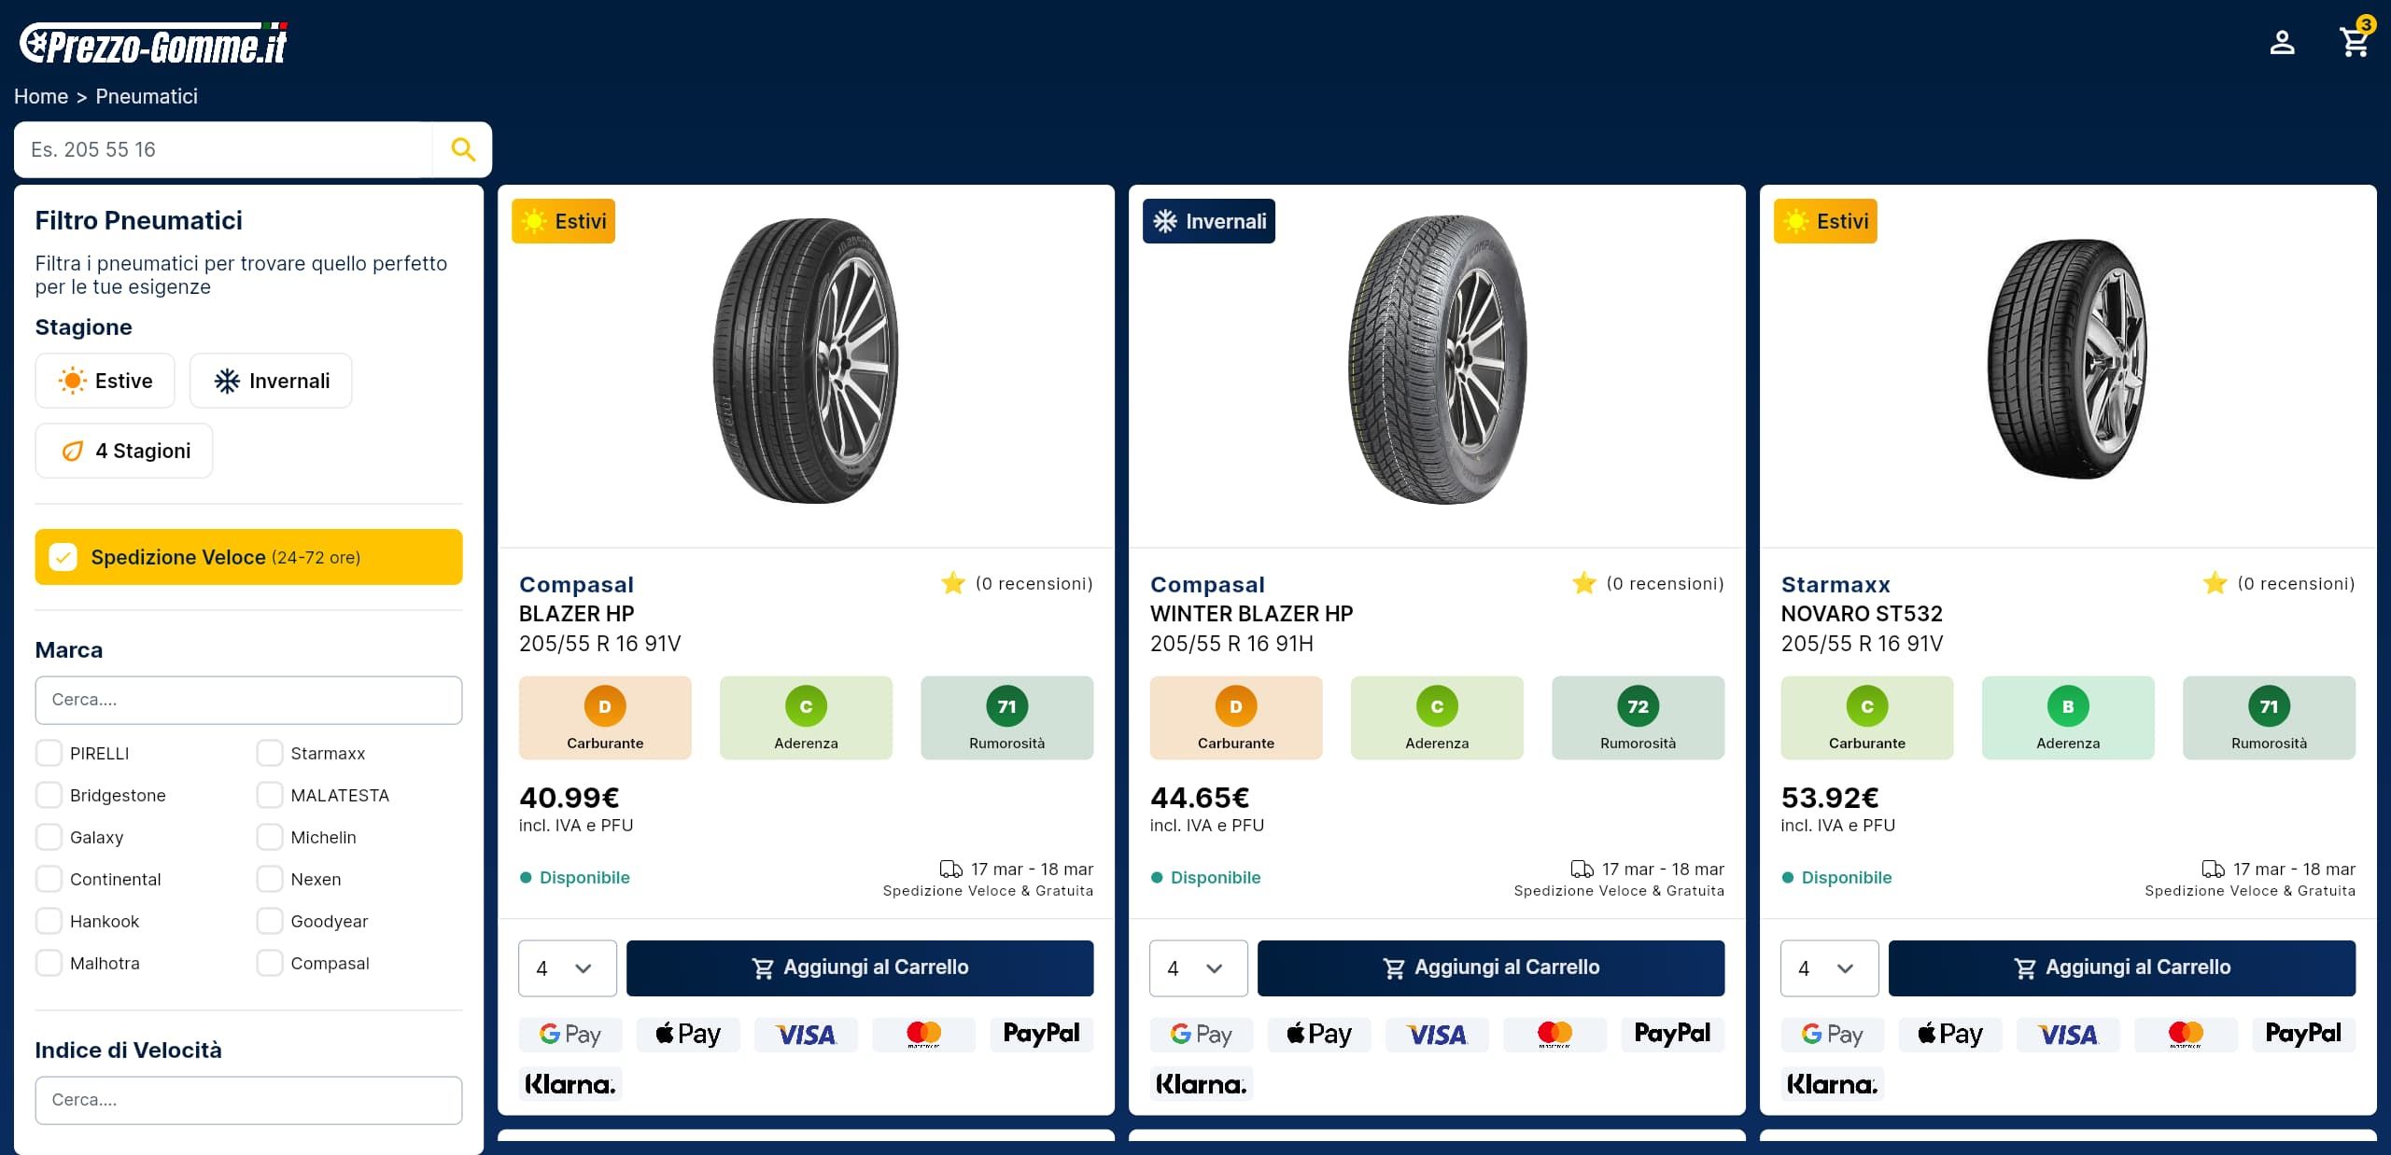Click the star rating on Starmaxx Novaro
The height and width of the screenshot is (1155, 2391).
[x=2215, y=584]
